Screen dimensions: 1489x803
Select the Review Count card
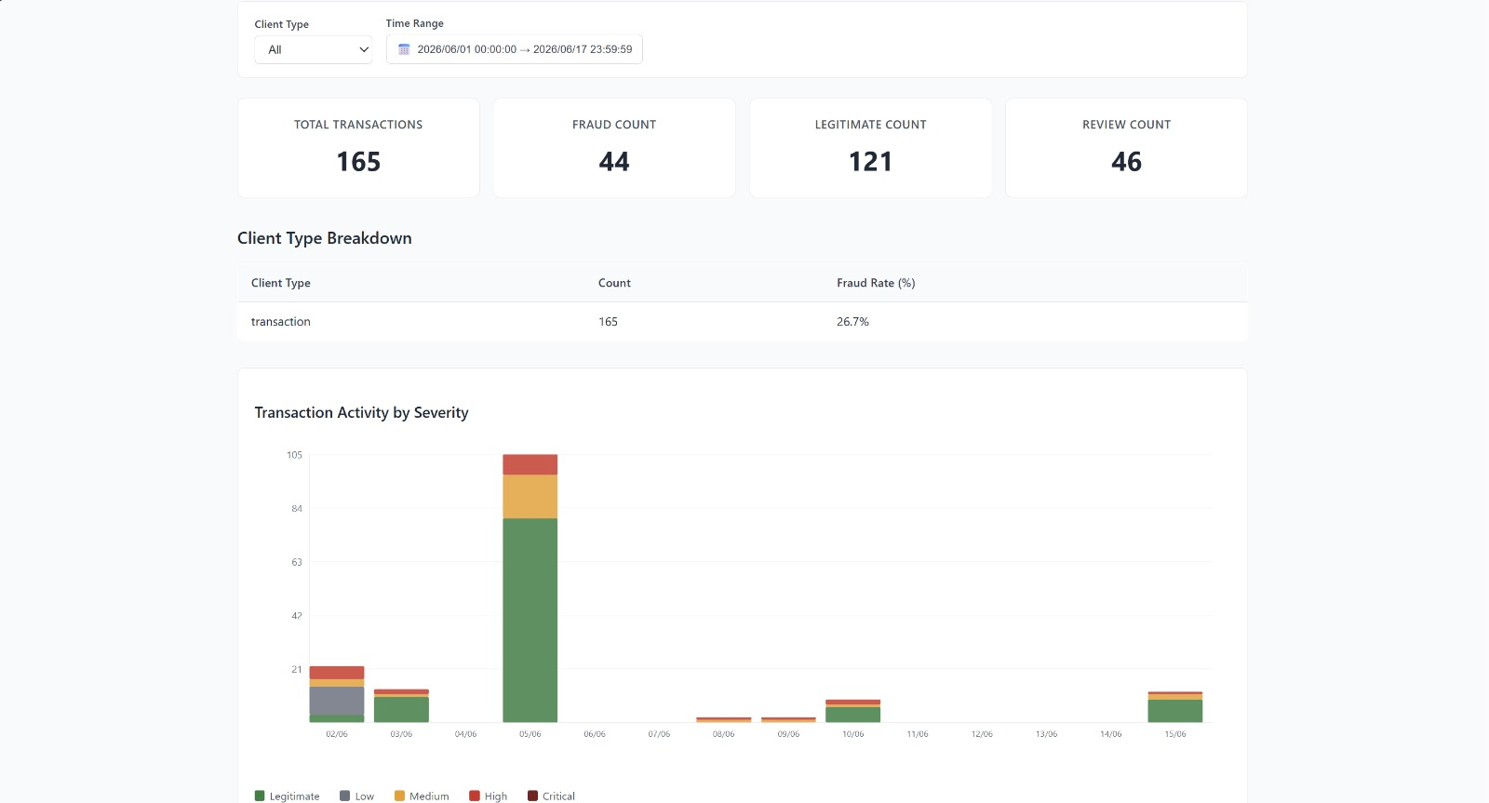(1126, 148)
